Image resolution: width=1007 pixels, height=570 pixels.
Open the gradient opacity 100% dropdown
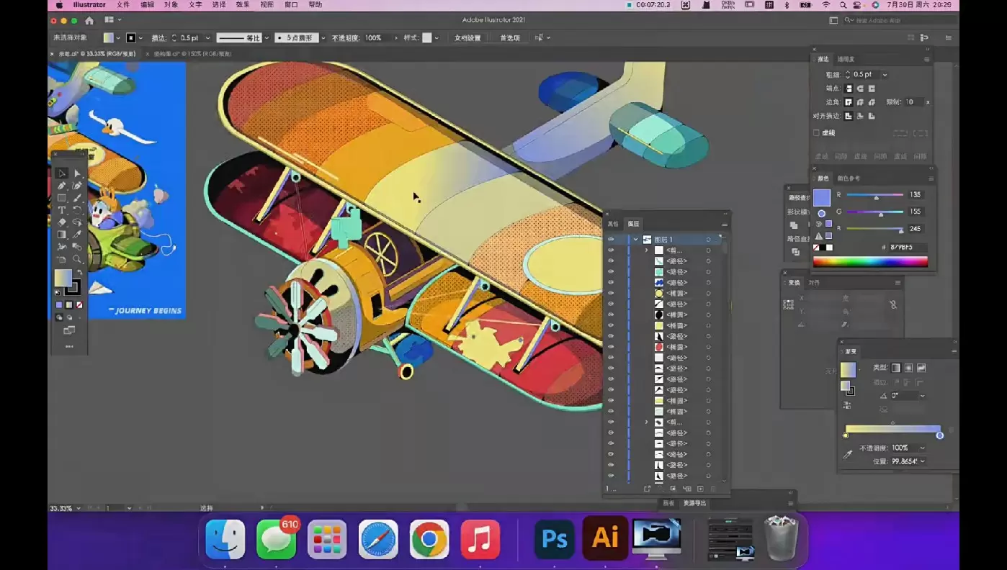(922, 448)
